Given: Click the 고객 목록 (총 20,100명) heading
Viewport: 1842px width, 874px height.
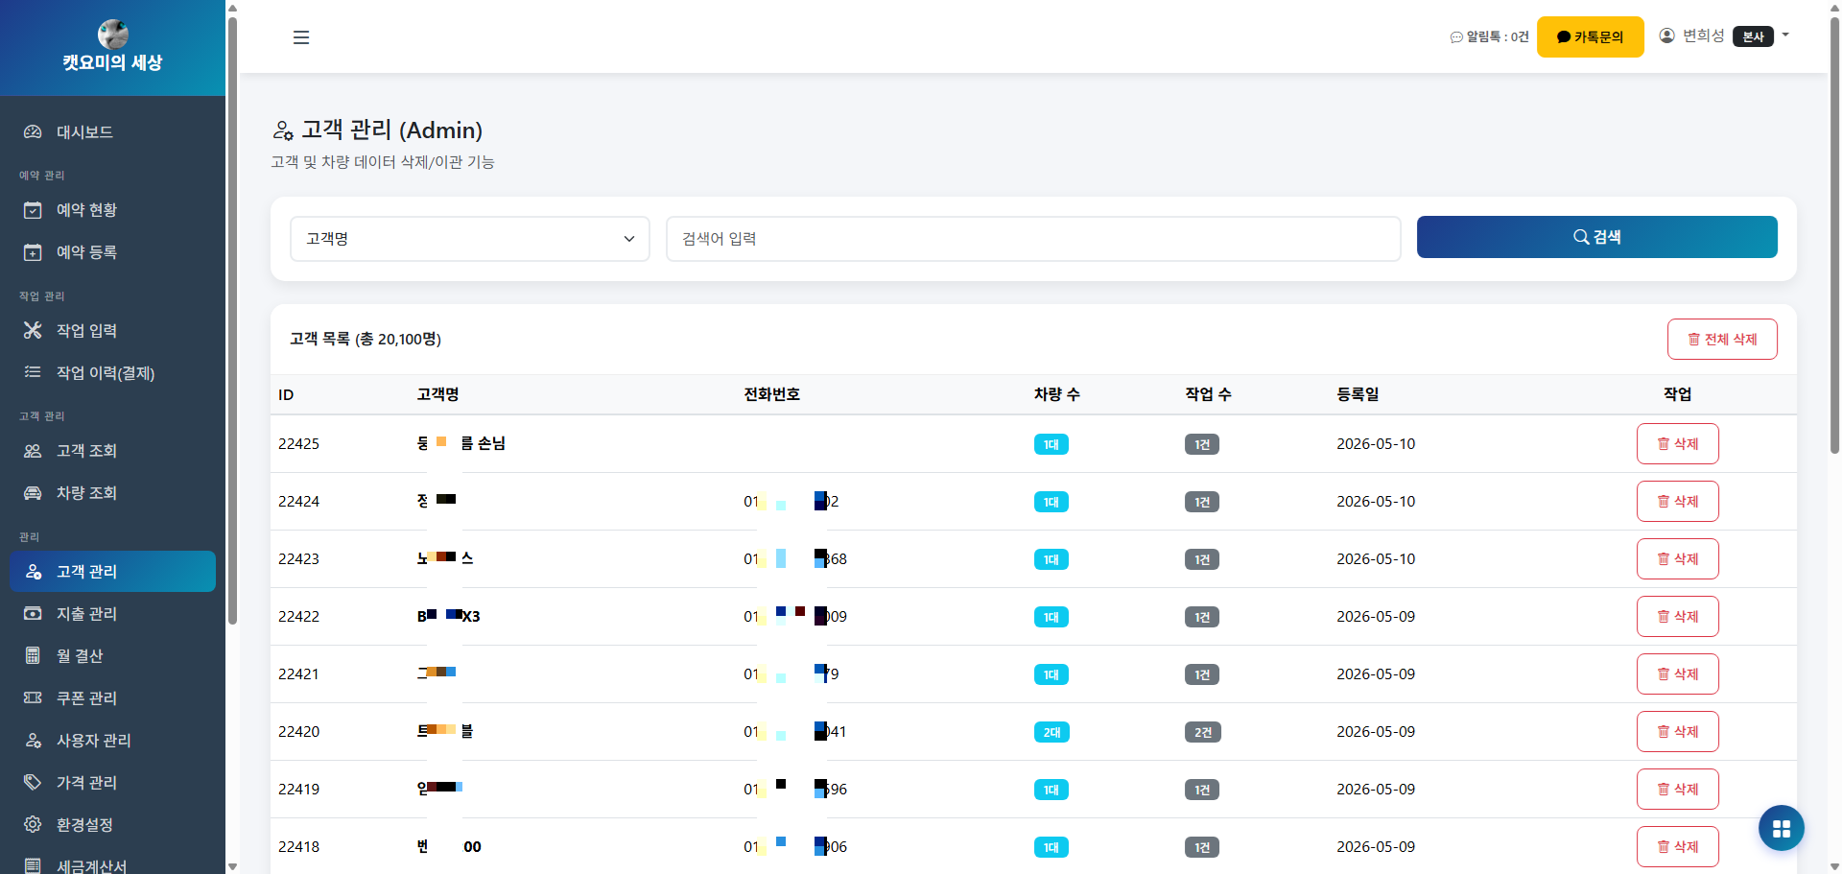Looking at the screenshot, I should (366, 340).
